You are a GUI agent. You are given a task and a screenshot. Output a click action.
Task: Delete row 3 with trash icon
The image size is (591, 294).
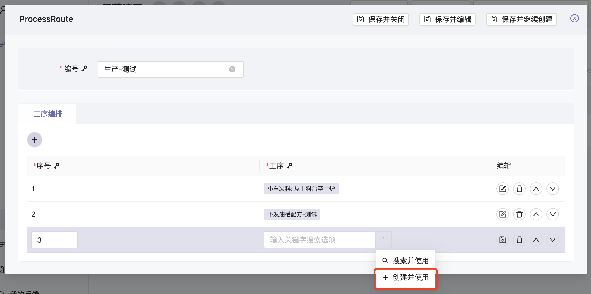519,240
